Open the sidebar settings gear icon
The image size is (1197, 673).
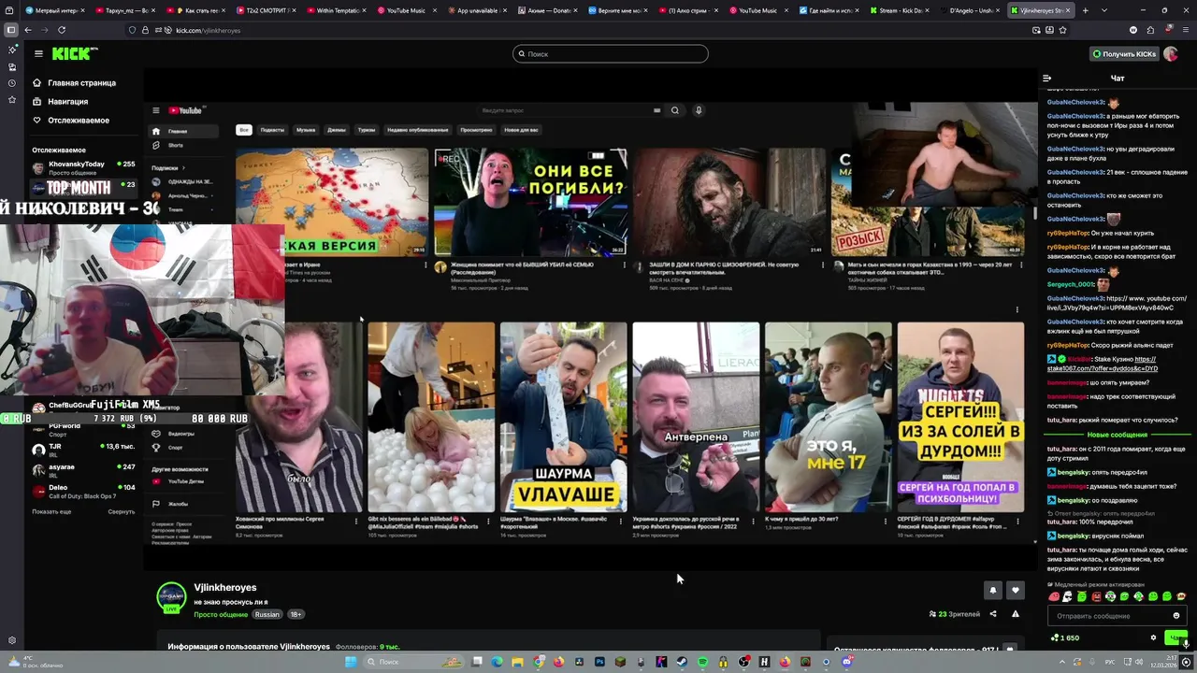tap(12, 640)
